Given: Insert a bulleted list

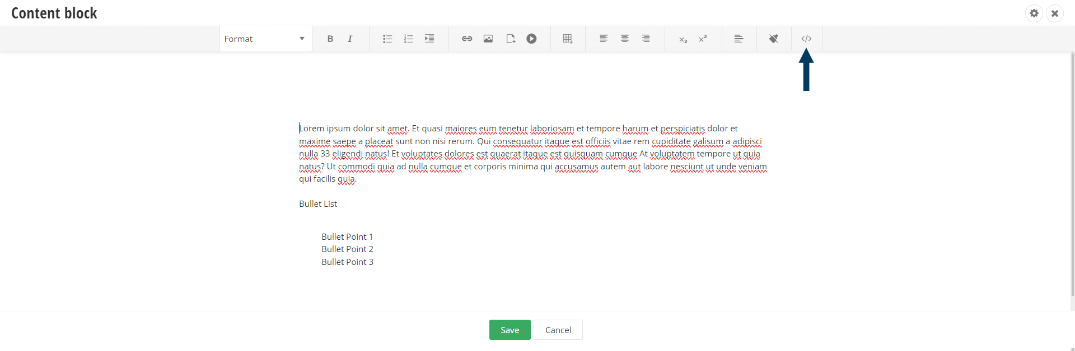Looking at the screenshot, I should [387, 39].
